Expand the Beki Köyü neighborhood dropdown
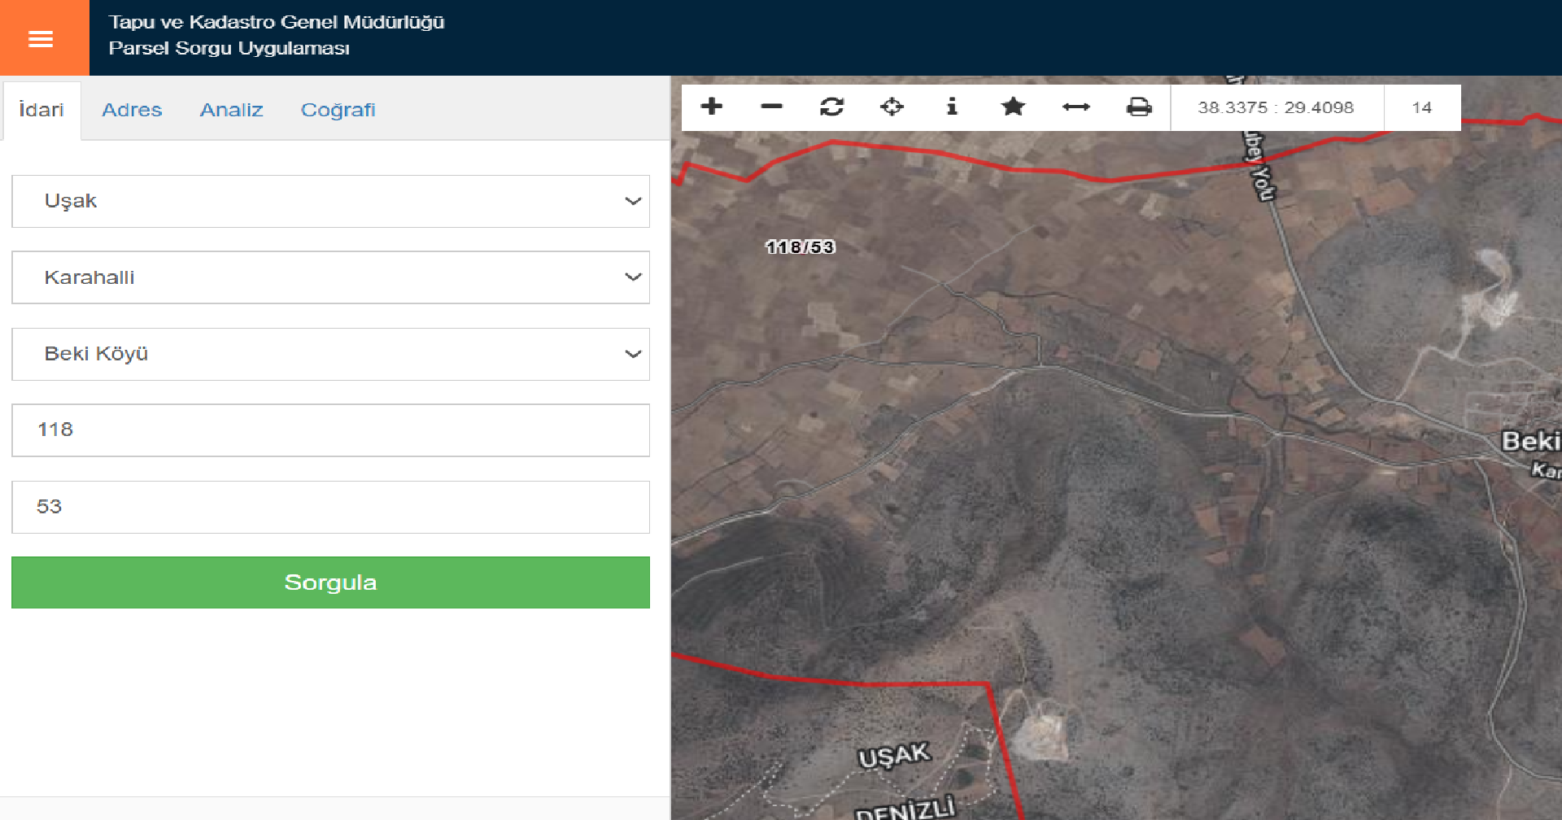Viewport: 1562px width, 820px height. (330, 354)
